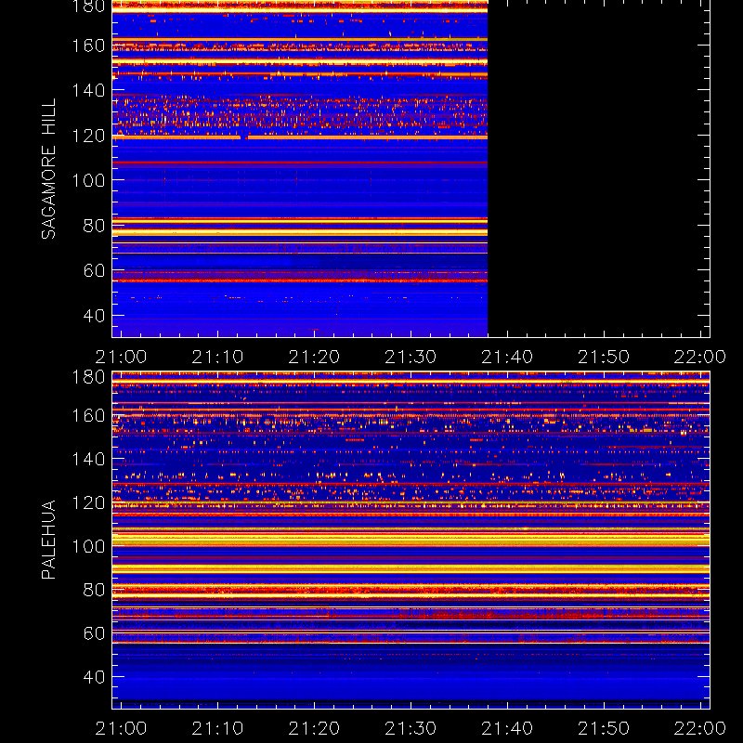Select the 160 tick label on Sagamore Hill axis
Image resolution: width=743 pixels, height=743 pixels.
click(88, 46)
